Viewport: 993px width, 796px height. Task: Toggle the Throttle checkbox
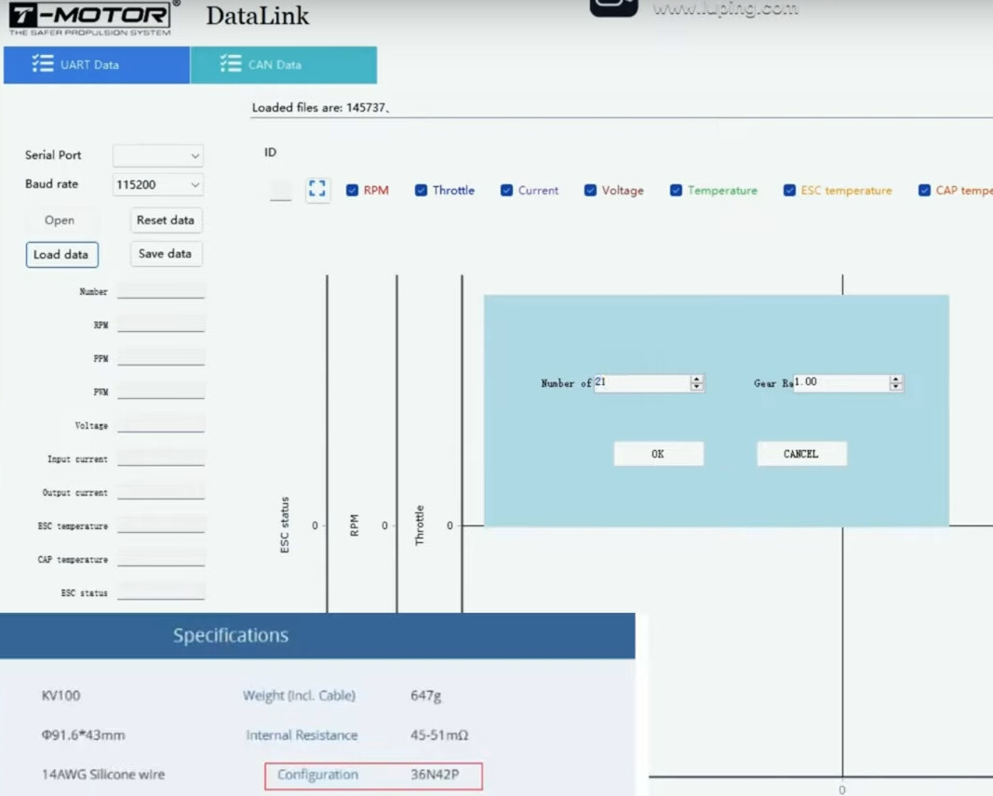coord(422,191)
